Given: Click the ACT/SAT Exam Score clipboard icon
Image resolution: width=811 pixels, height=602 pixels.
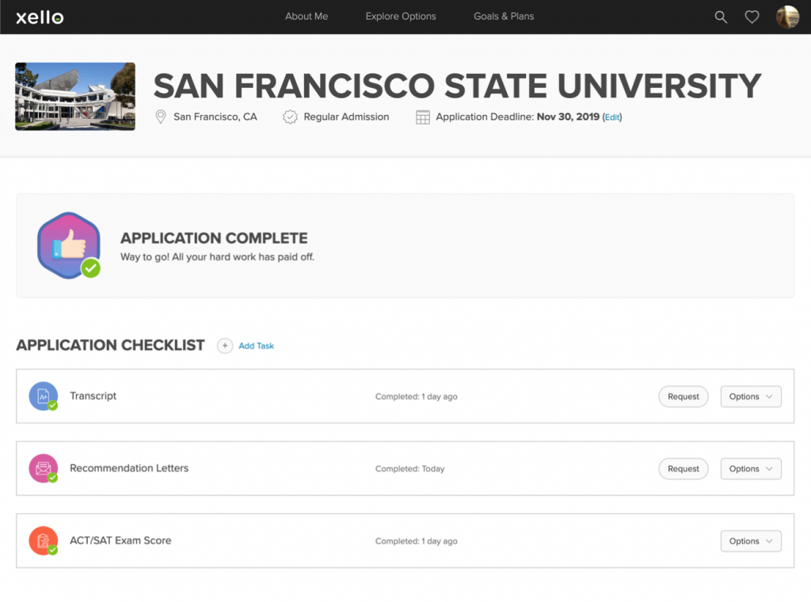Looking at the screenshot, I should [x=43, y=541].
